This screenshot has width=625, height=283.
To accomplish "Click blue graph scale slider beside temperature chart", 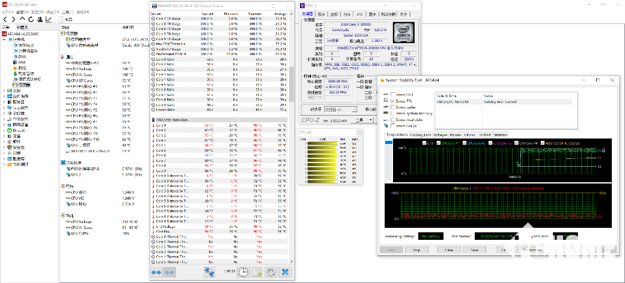I will [388, 142].
